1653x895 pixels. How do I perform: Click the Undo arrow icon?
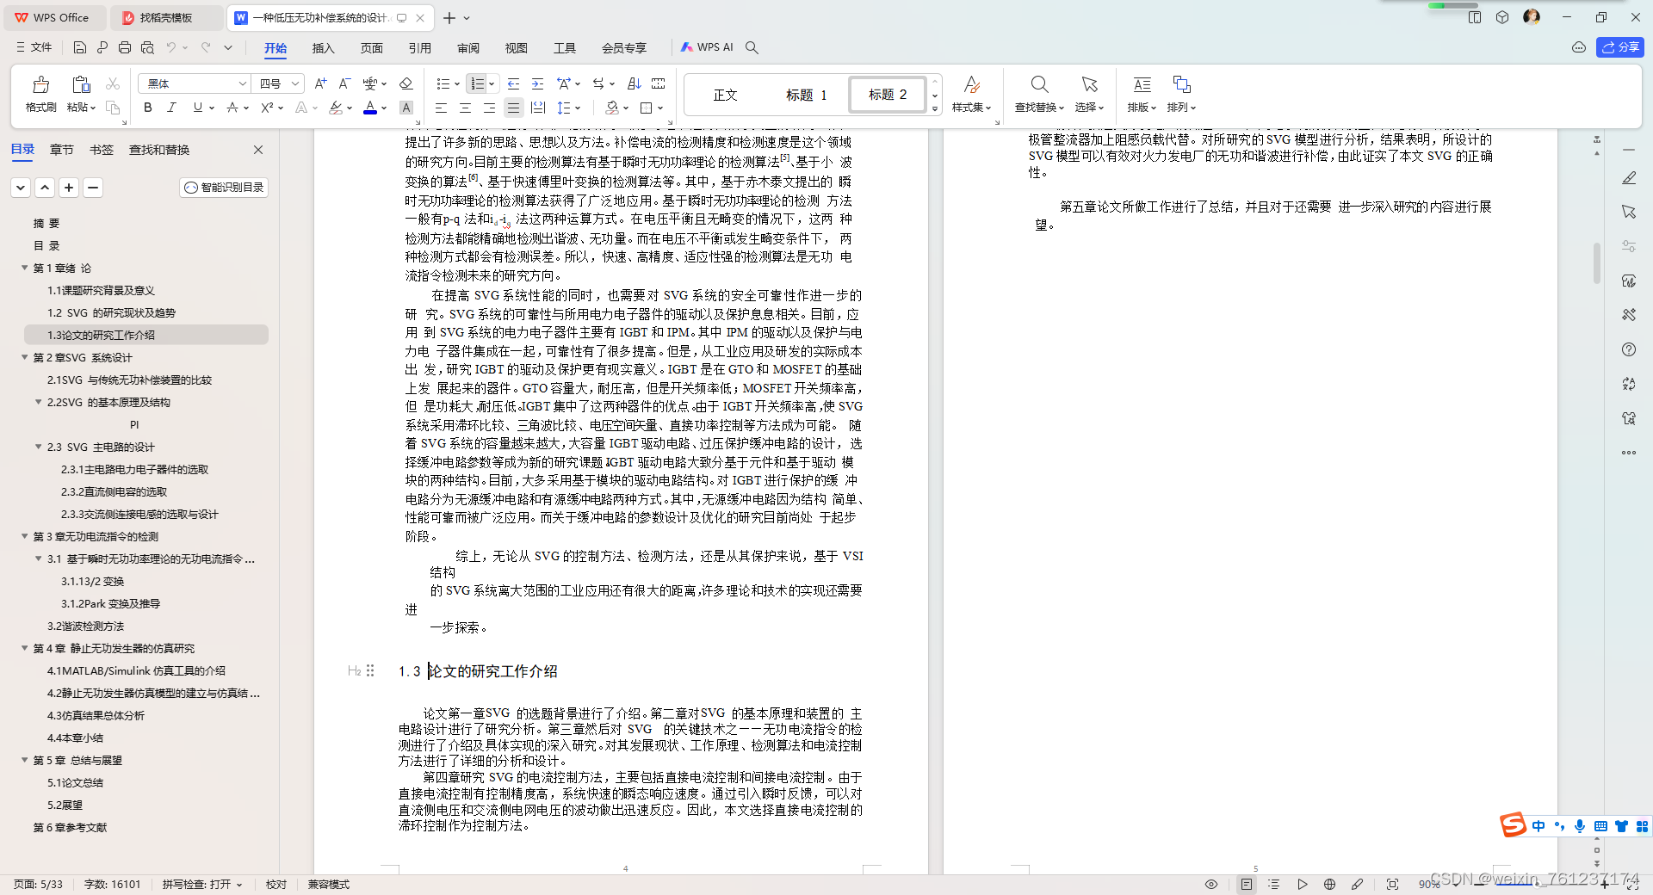coord(170,47)
